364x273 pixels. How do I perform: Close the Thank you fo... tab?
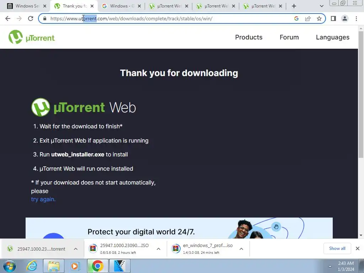(x=92, y=6)
